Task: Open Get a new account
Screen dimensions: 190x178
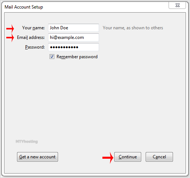Action: pos(37,157)
